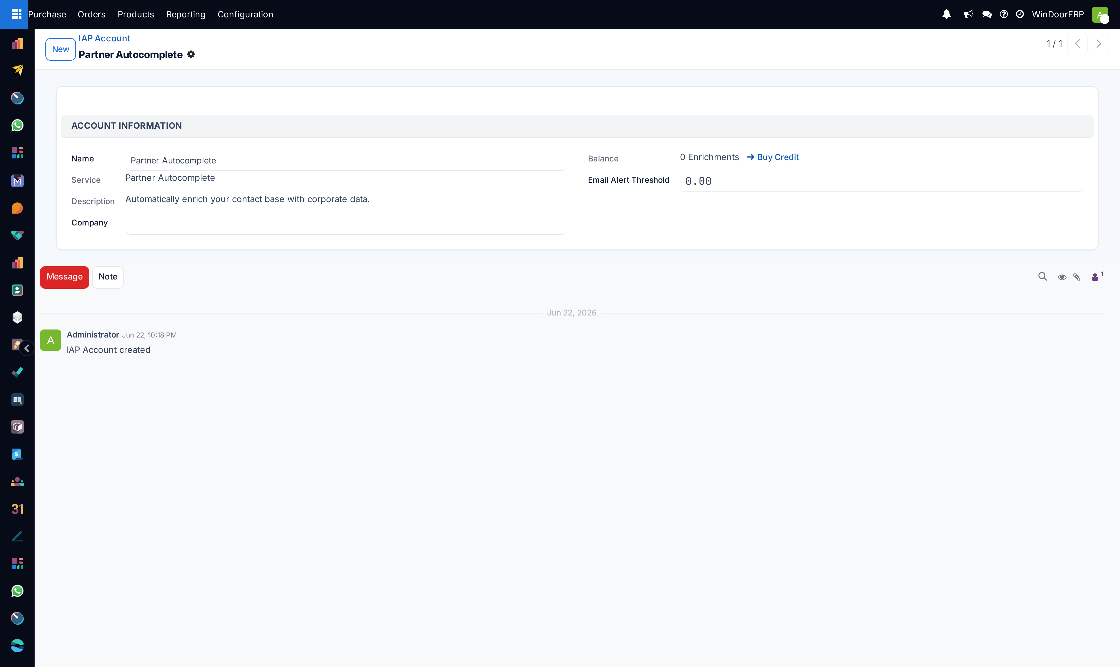Image resolution: width=1120 pixels, height=667 pixels.
Task: Click the "0 Enrichments" balance value
Action: tap(709, 157)
